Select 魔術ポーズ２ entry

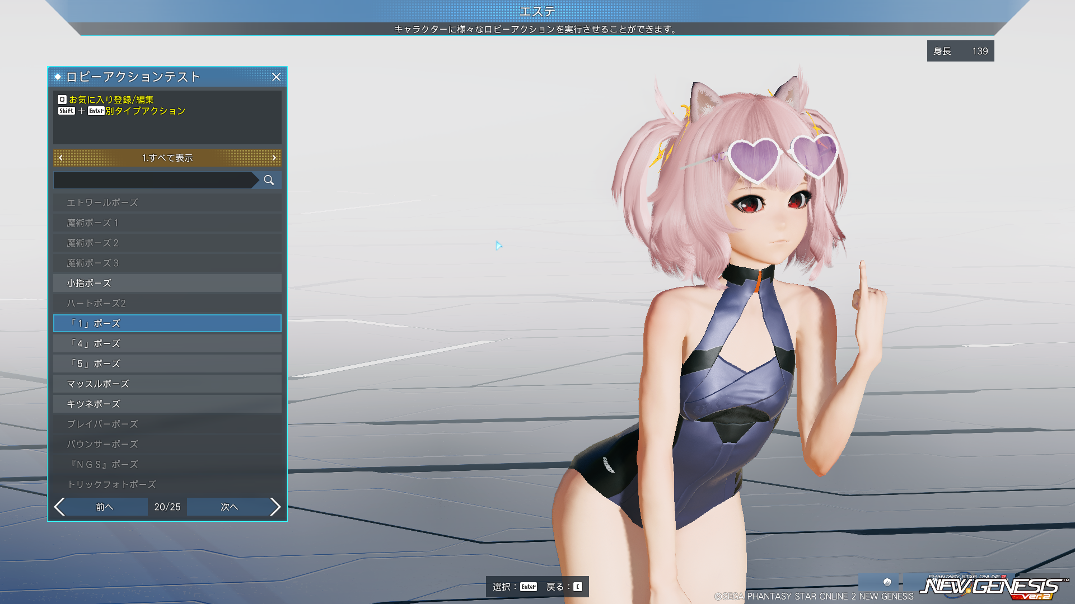(x=167, y=243)
